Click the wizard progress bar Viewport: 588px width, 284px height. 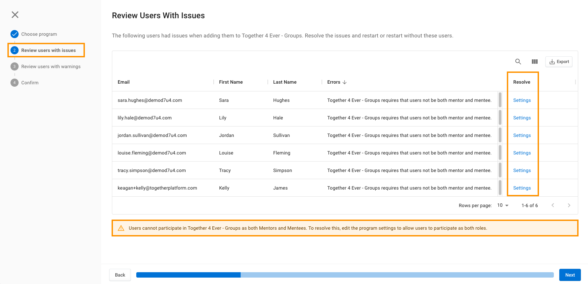pos(345,275)
